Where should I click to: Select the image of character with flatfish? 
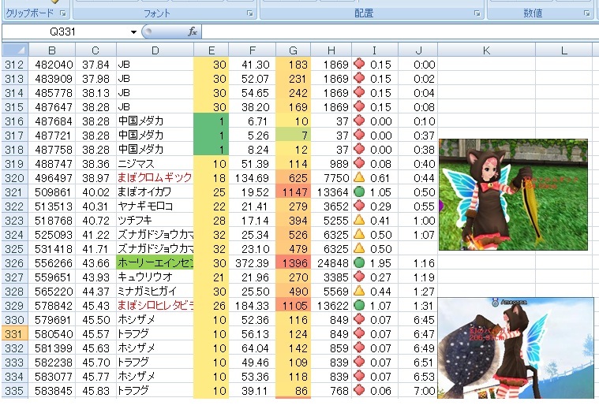pos(515,348)
